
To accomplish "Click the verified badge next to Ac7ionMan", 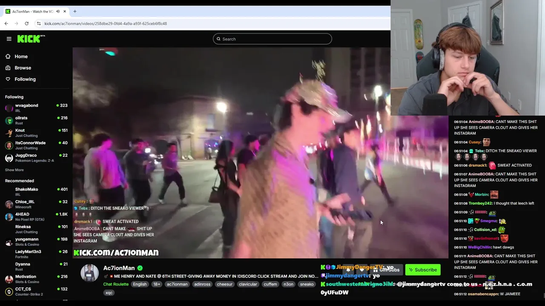I will tap(140, 268).
